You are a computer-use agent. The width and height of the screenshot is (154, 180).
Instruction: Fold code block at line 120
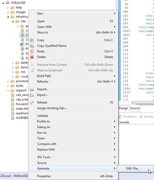pyautogui.click(x=129, y=89)
